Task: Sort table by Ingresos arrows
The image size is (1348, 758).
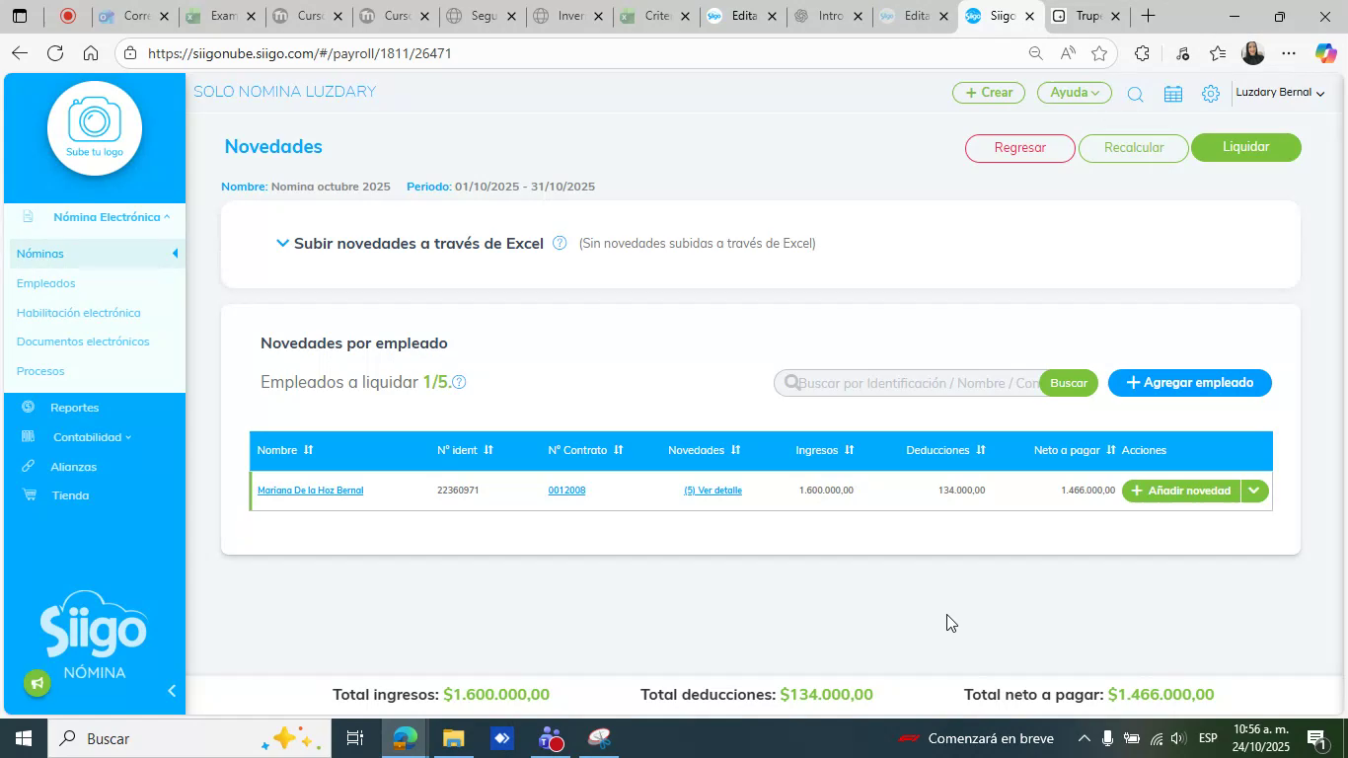Action: pos(849,450)
